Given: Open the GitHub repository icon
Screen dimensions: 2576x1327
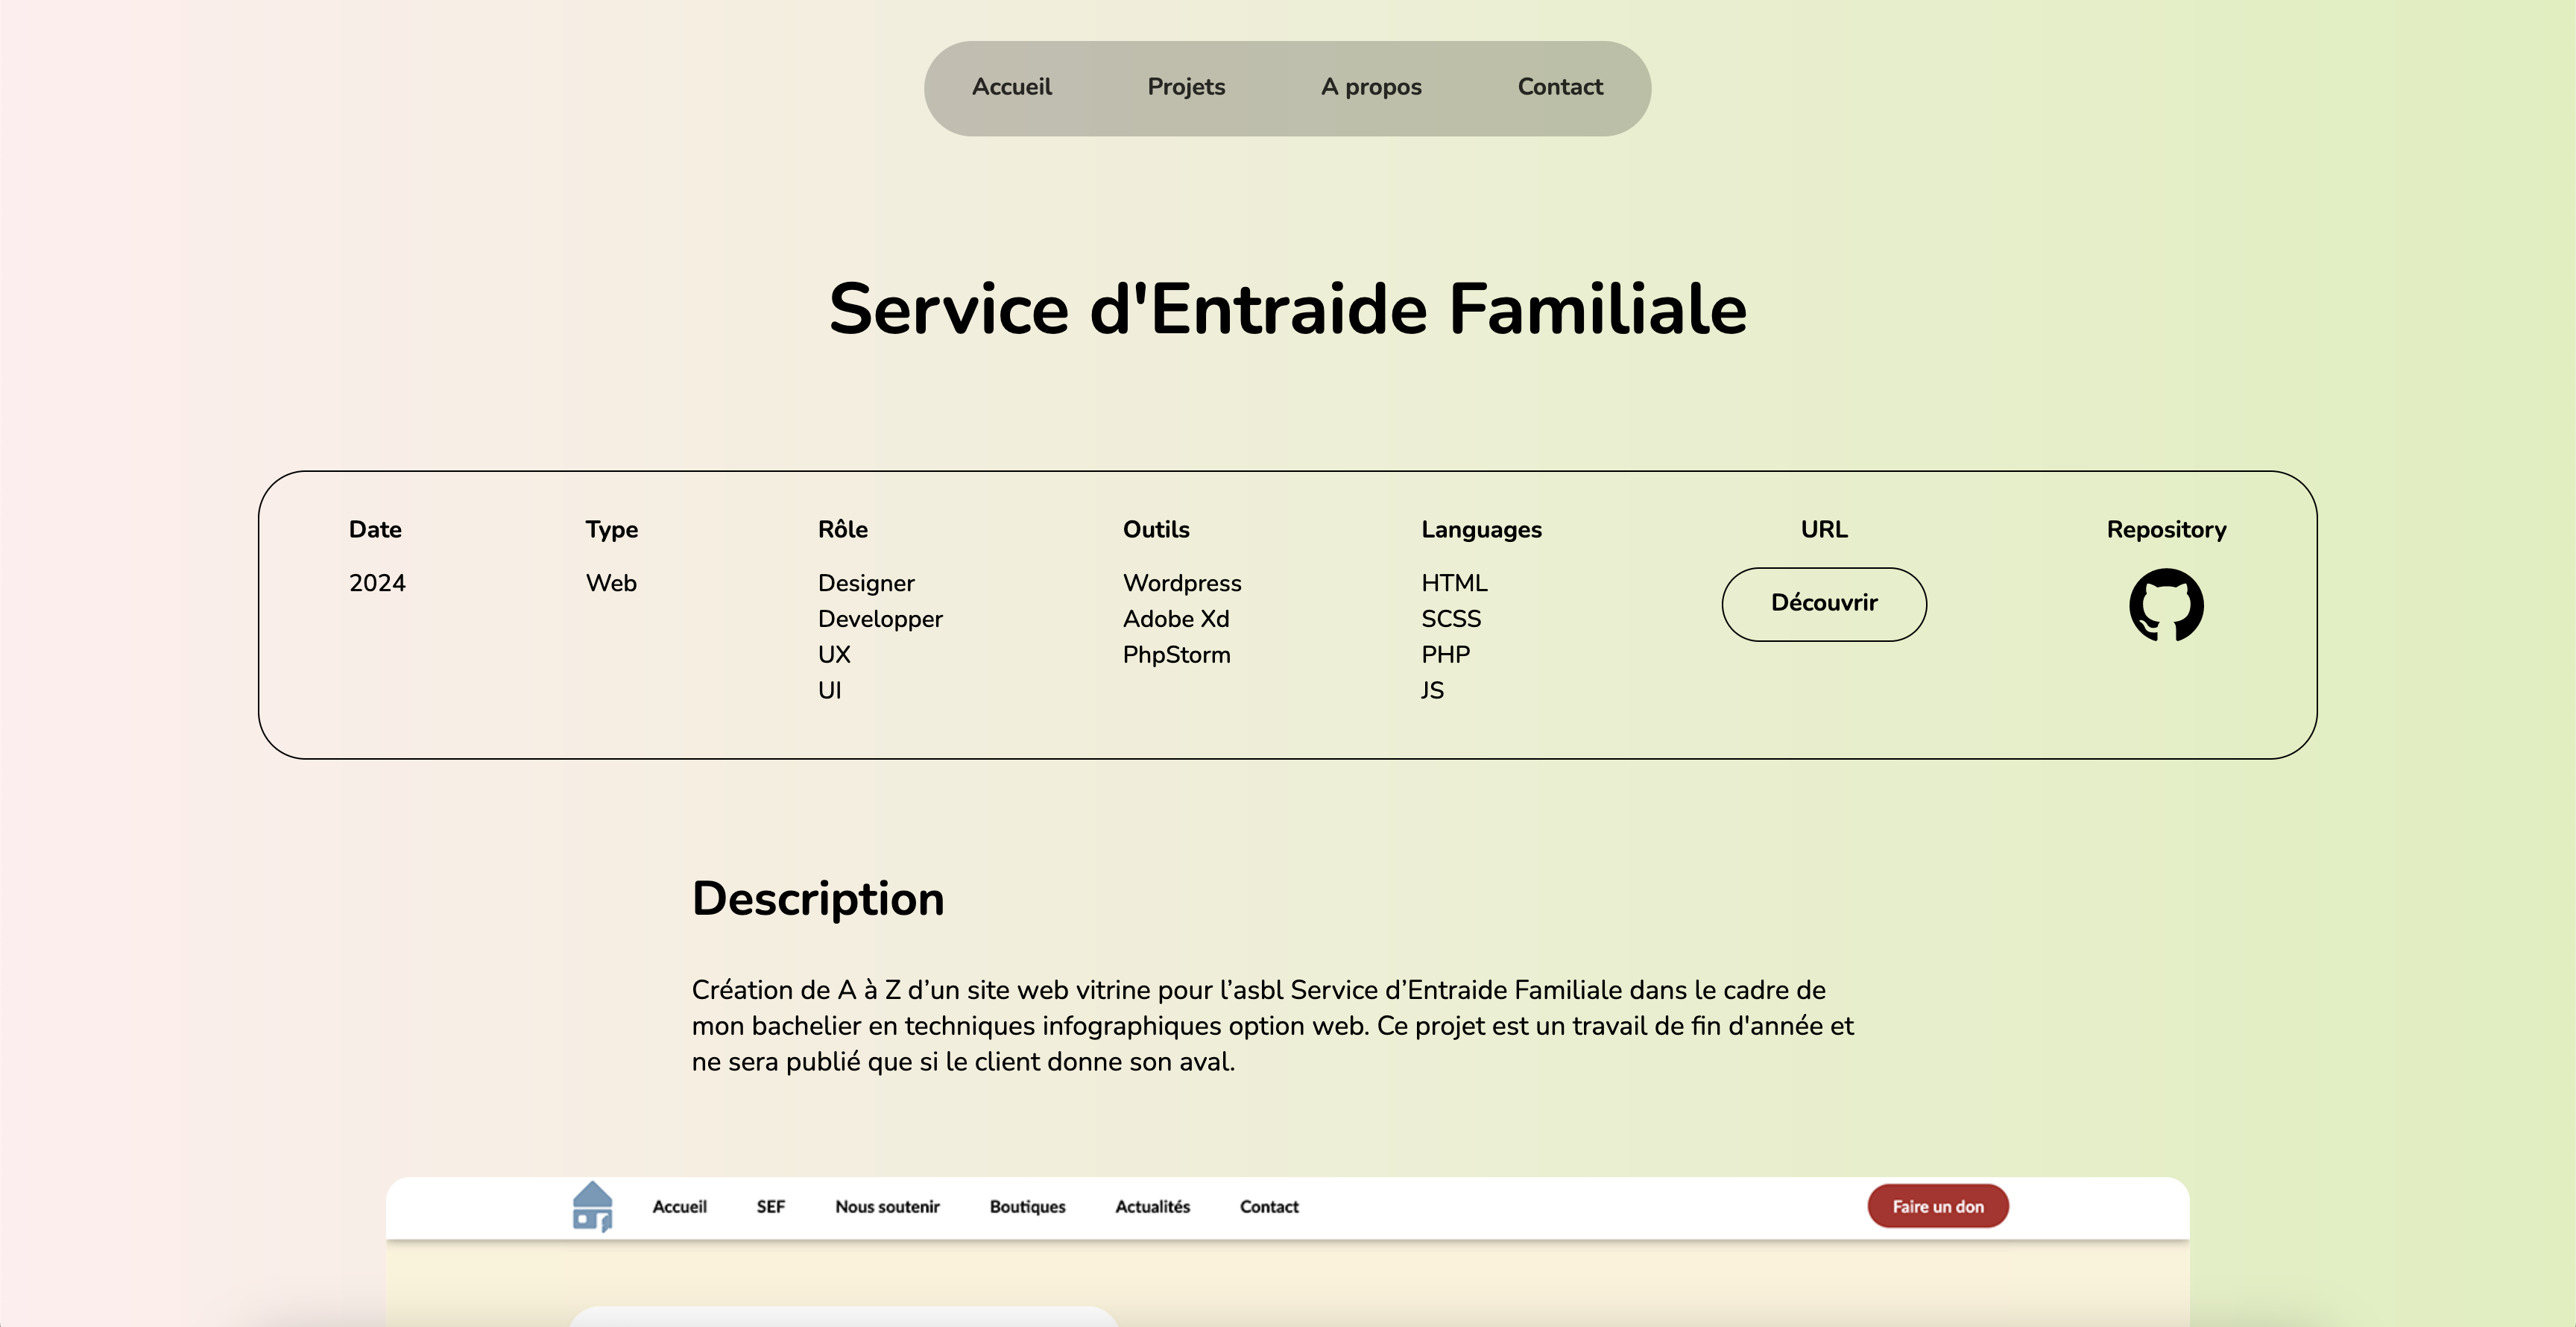Looking at the screenshot, I should (x=2166, y=605).
